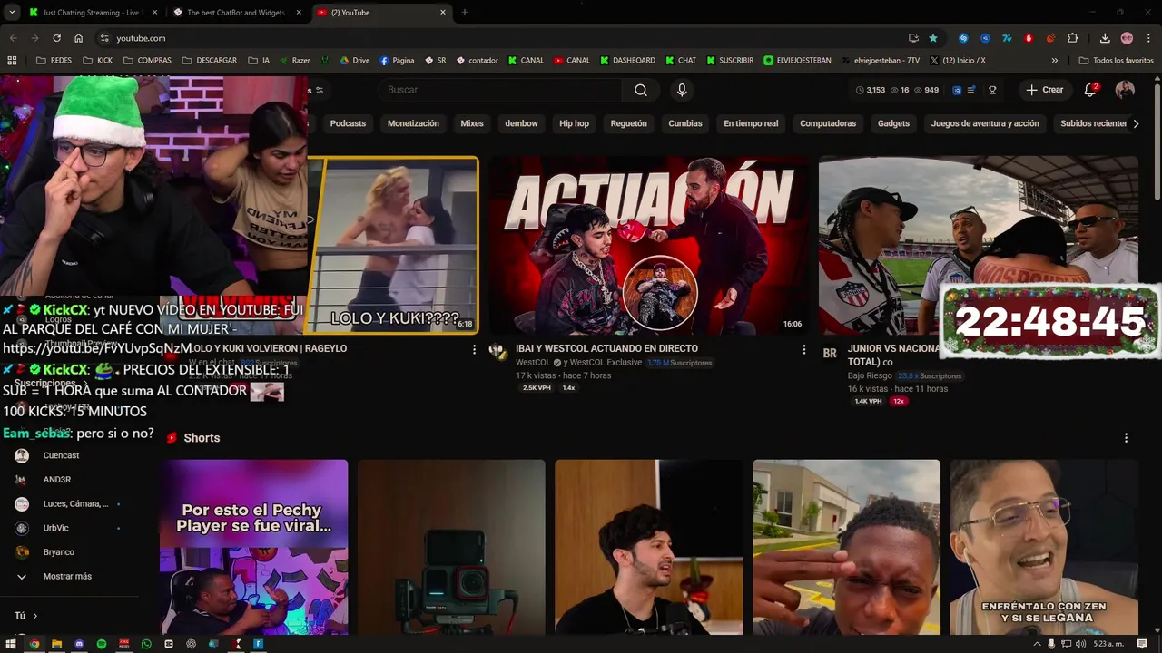
Task: Open the WestCOL channel avatar
Action: [497, 351]
